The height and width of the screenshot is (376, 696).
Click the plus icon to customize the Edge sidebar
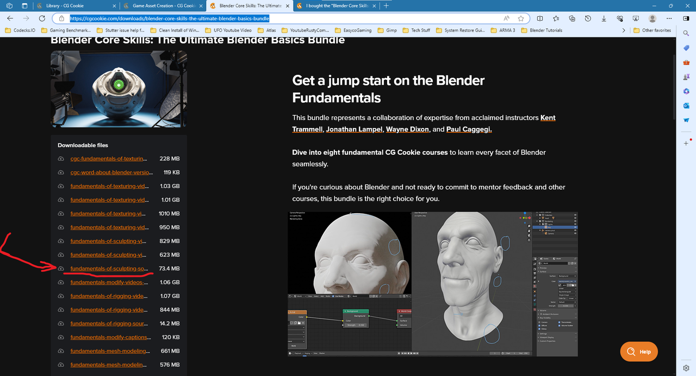pyautogui.click(x=686, y=143)
